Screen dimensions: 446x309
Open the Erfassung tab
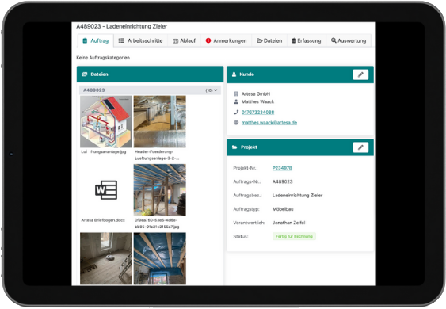pos(307,40)
